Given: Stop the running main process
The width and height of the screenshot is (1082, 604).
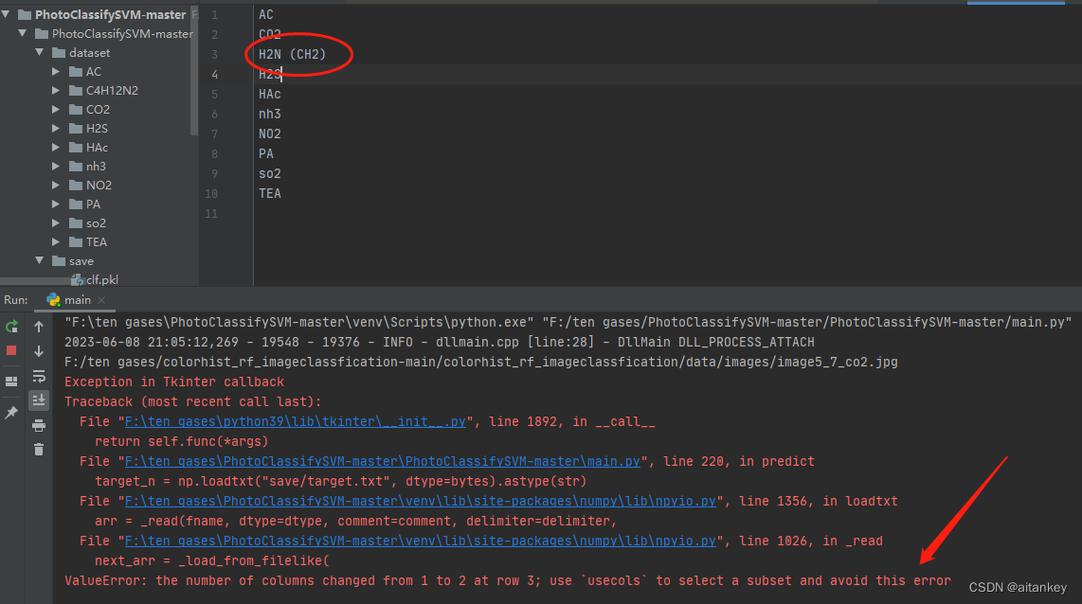Looking at the screenshot, I should [13, 349].
